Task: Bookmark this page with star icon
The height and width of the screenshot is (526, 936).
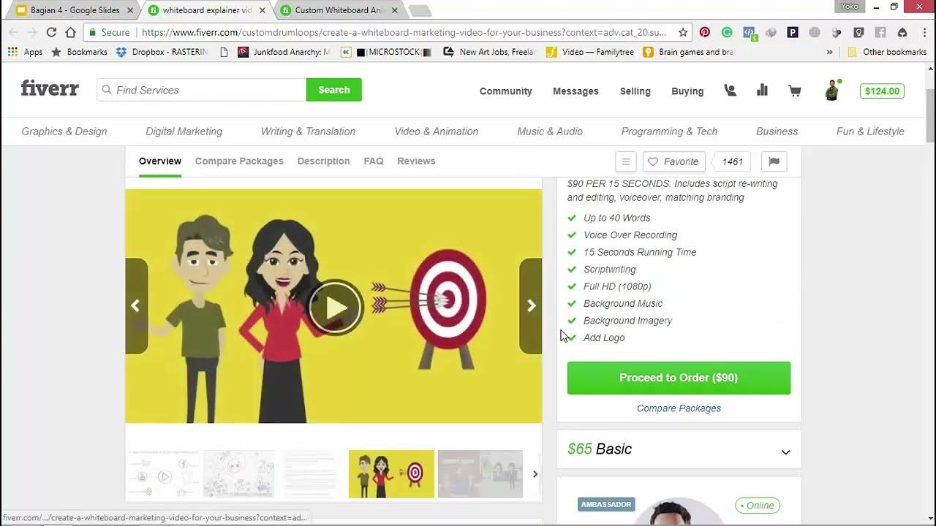Action: point(683,32)
